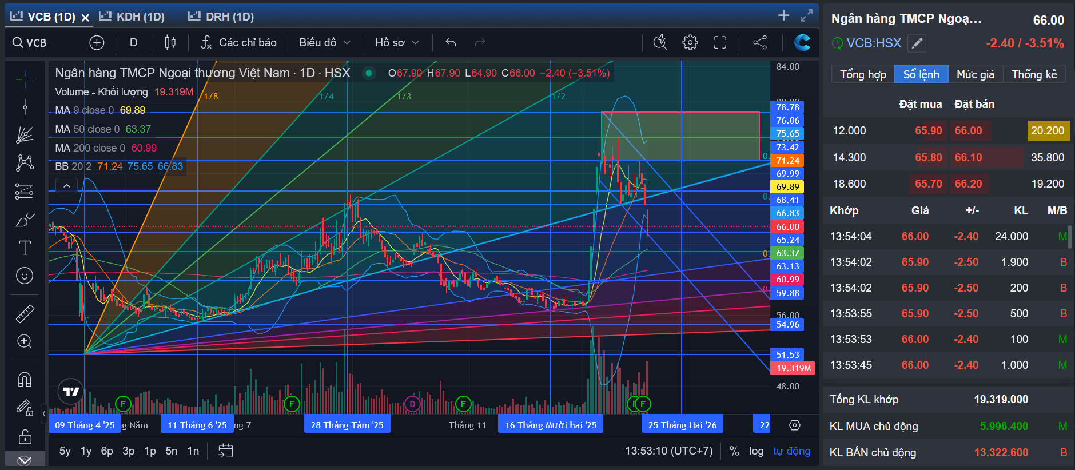Viewport: 1075px width, 470px height.
Task: Open the time axis settings gear
Action: pyautogui.click(x=795, y=425)
